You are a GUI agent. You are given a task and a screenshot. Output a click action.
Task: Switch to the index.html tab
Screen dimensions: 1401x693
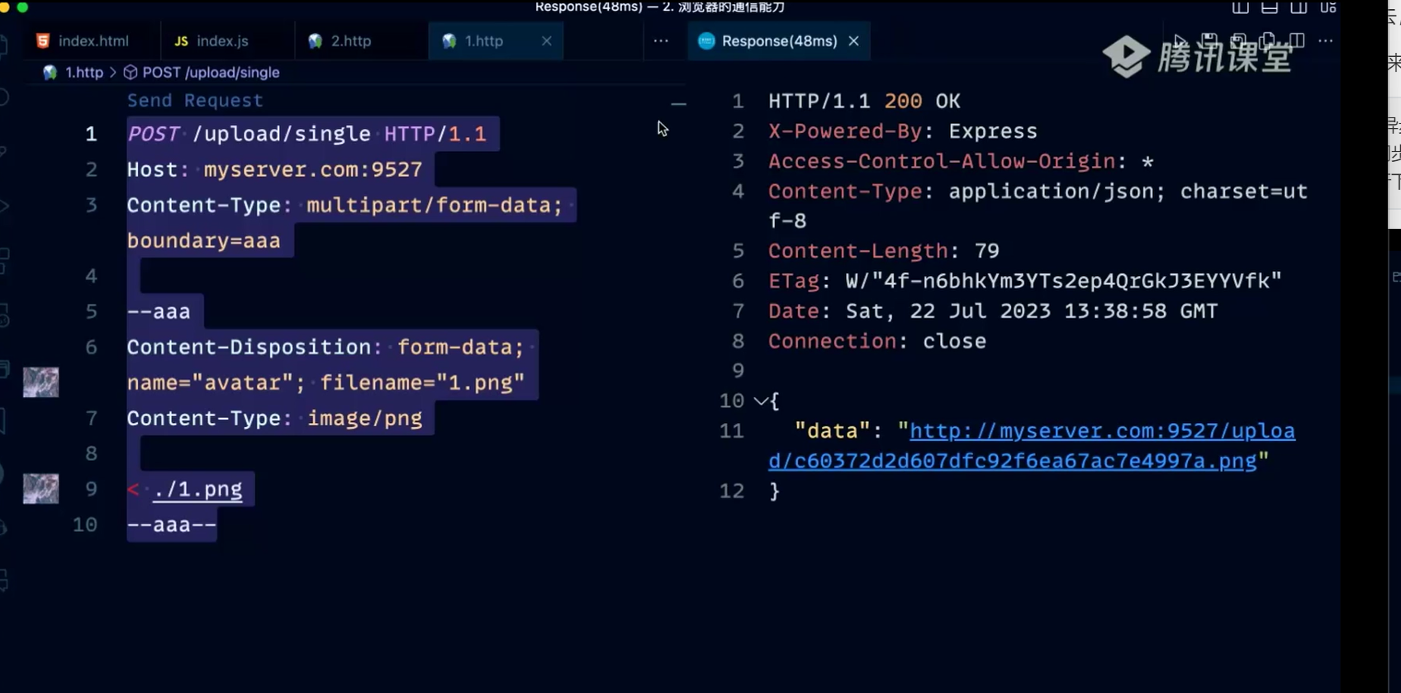[x=93, y=40]
